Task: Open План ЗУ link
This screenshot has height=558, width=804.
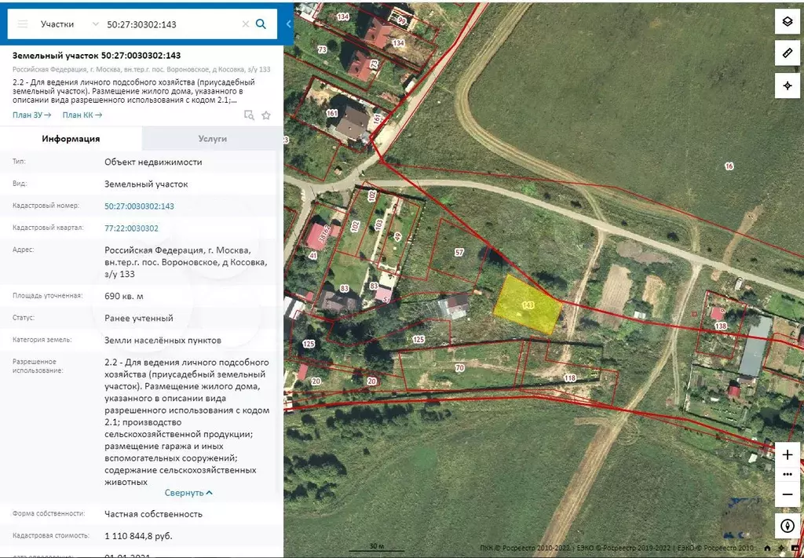Action: 31,115
